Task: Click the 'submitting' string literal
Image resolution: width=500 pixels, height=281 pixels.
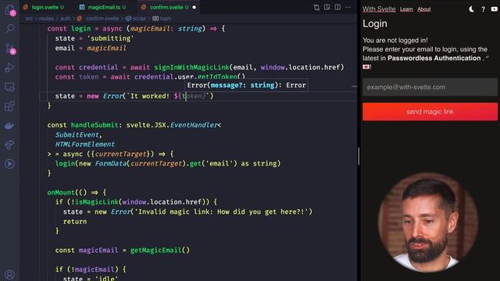Action: point(110,38)
